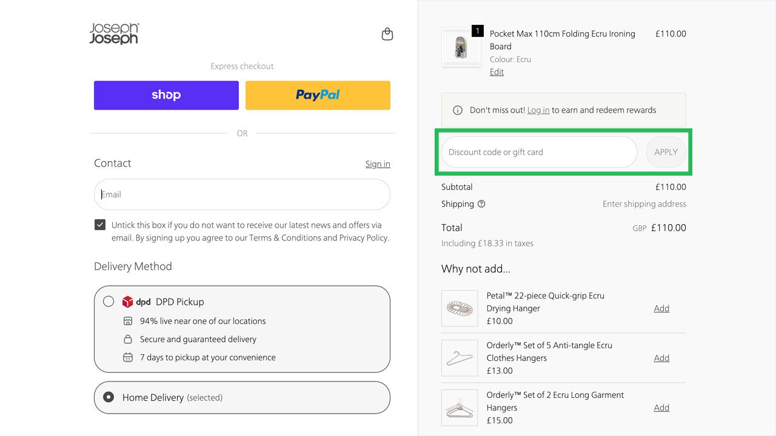Click the info icon in the rewards banner
The width and height of the screenshot is (776, 436).
point(458,110)
